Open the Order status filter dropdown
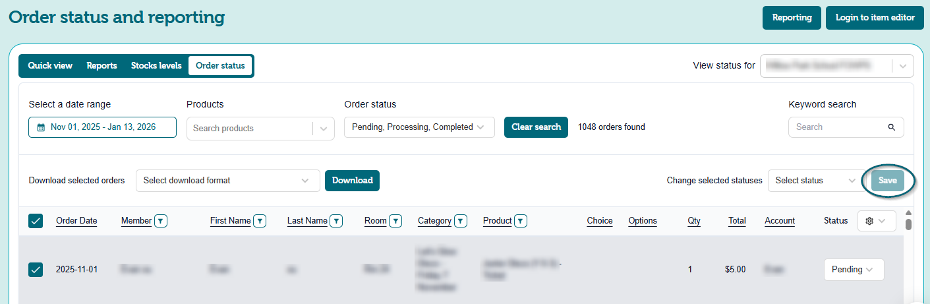This screenshot has height=304, width=930. click(419, 127)
